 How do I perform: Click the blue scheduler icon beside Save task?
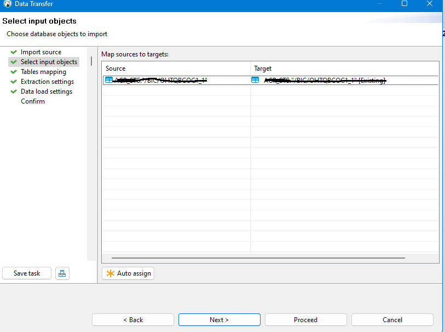pyautogui.click(x=62, y=273)
